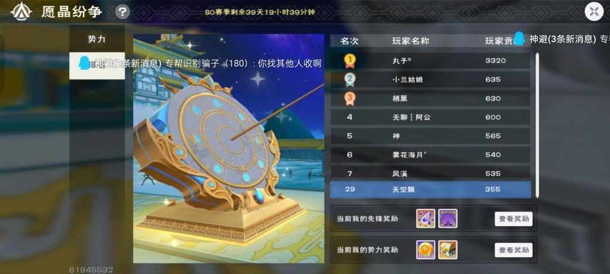This screenshot has width=610, height=274.
Task: Open the gold coin 势力奖励 reward icon
Action: coord(426,250)
